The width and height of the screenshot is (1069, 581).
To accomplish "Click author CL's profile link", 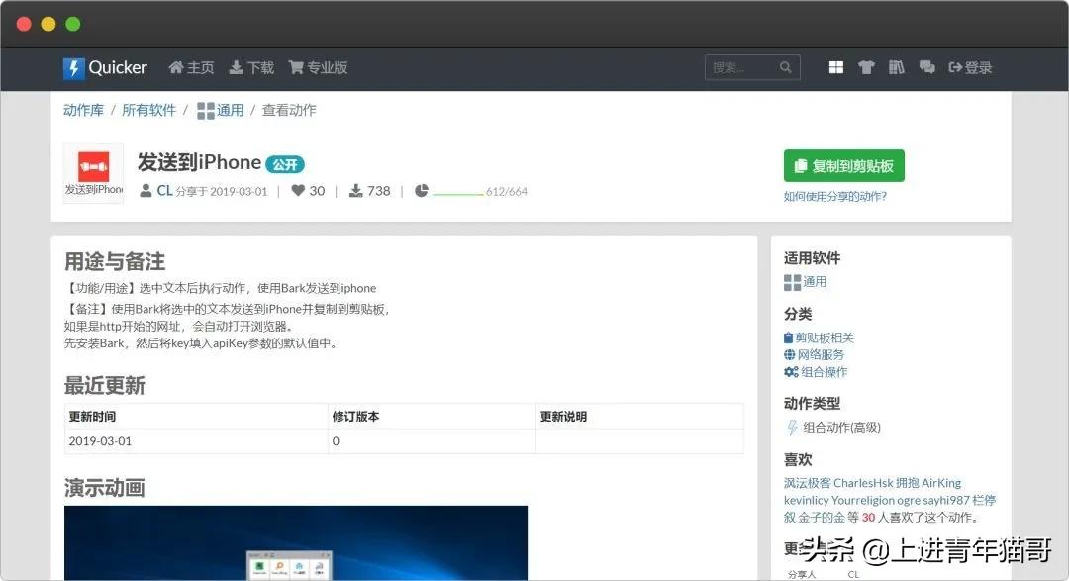I will click(x=163, y=190).
